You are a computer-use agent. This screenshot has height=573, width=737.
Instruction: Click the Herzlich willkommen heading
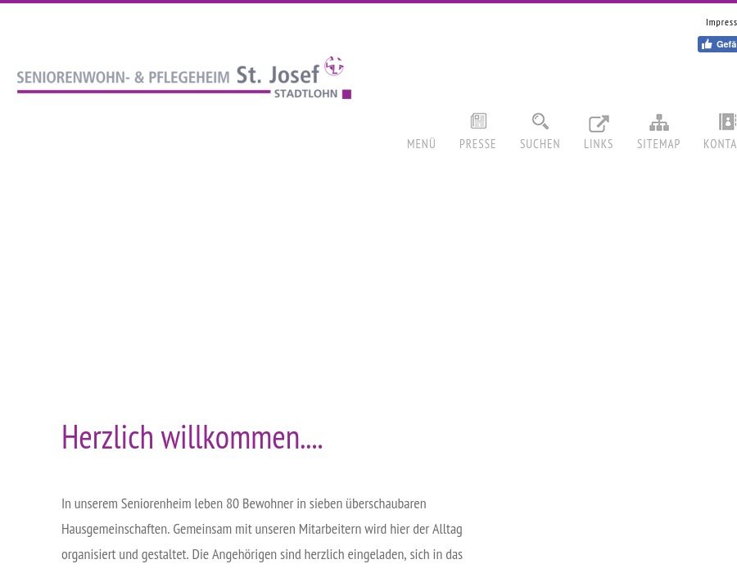[192, 436]
